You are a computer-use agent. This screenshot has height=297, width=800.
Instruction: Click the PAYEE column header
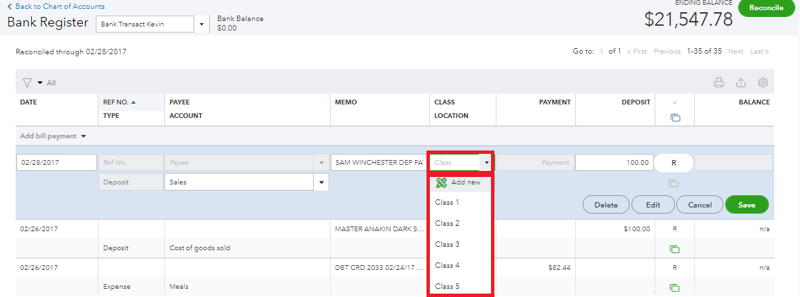tap(179, 102)
